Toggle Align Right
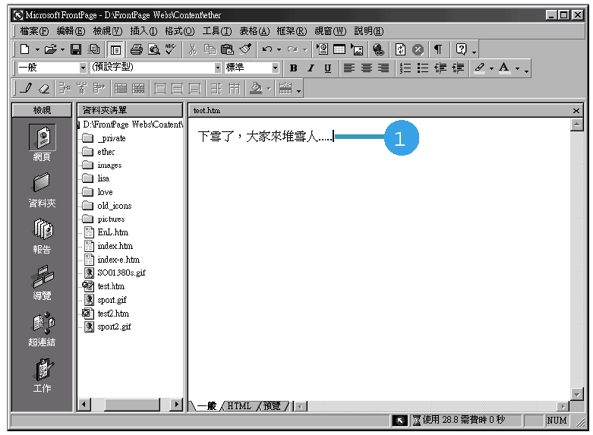Screen dimensions: 593x435 383,68
